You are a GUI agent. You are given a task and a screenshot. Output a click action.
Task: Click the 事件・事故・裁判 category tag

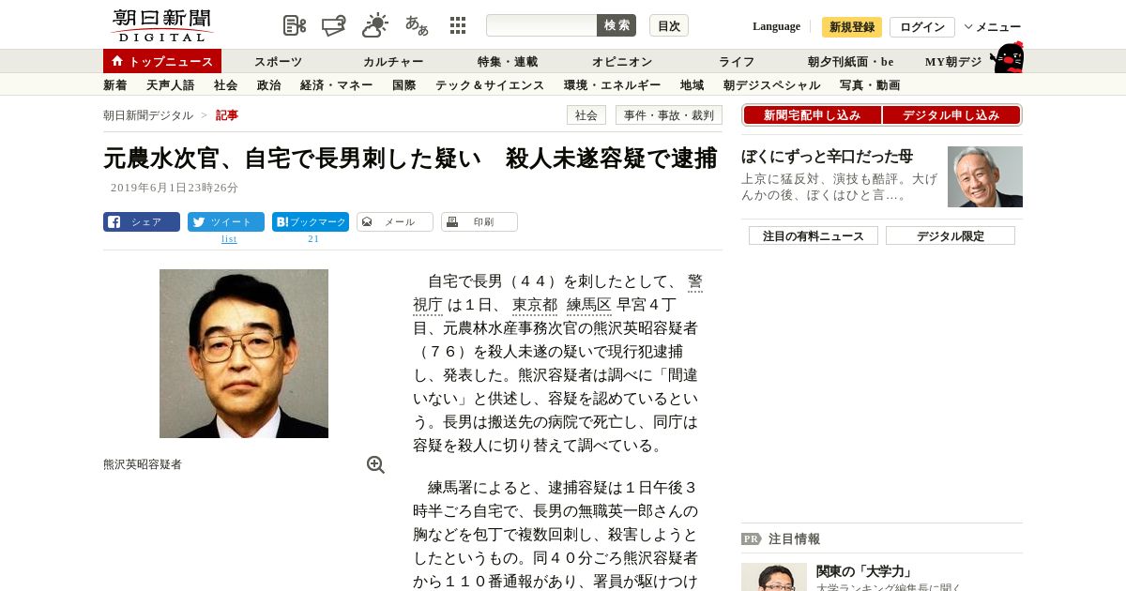click(669, 115)
